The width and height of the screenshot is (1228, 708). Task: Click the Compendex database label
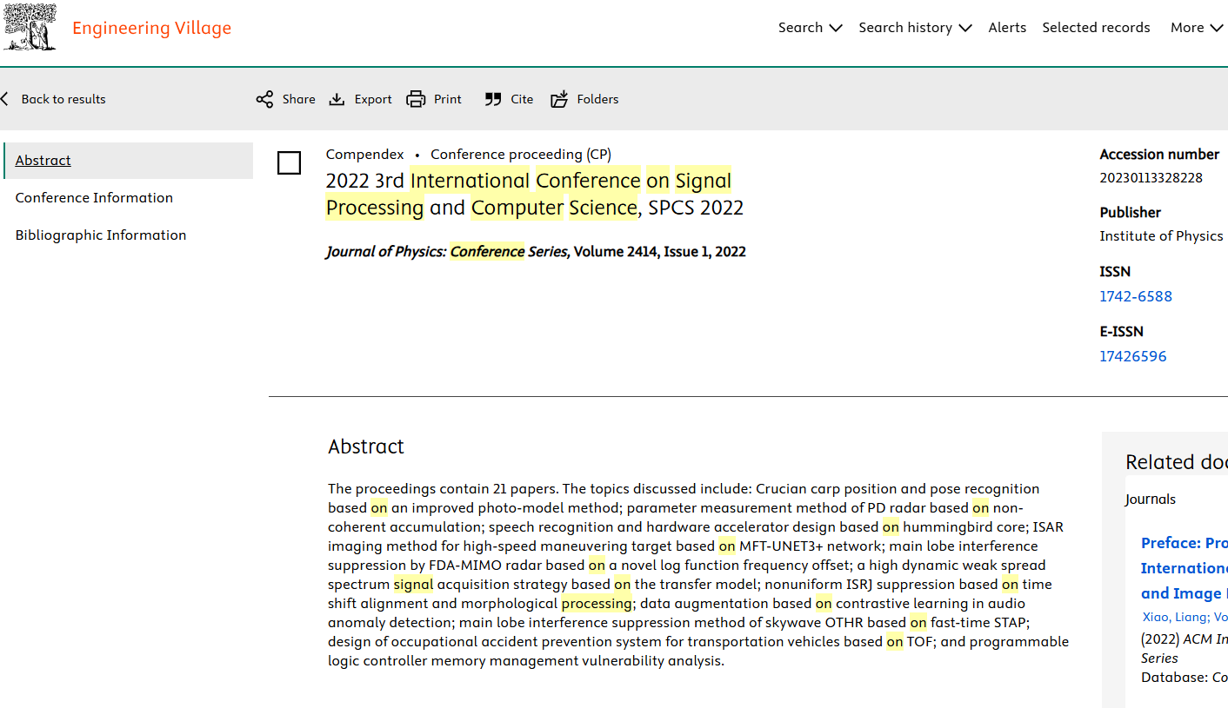[x=365, y=155]
